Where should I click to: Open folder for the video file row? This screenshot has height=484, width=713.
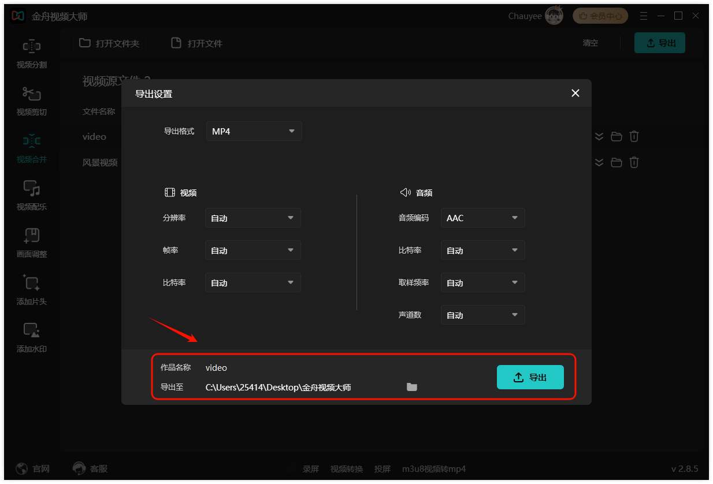pos(617,137)
